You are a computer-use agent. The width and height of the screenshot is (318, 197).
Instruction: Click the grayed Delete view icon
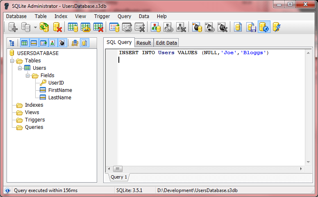[181, 27]
